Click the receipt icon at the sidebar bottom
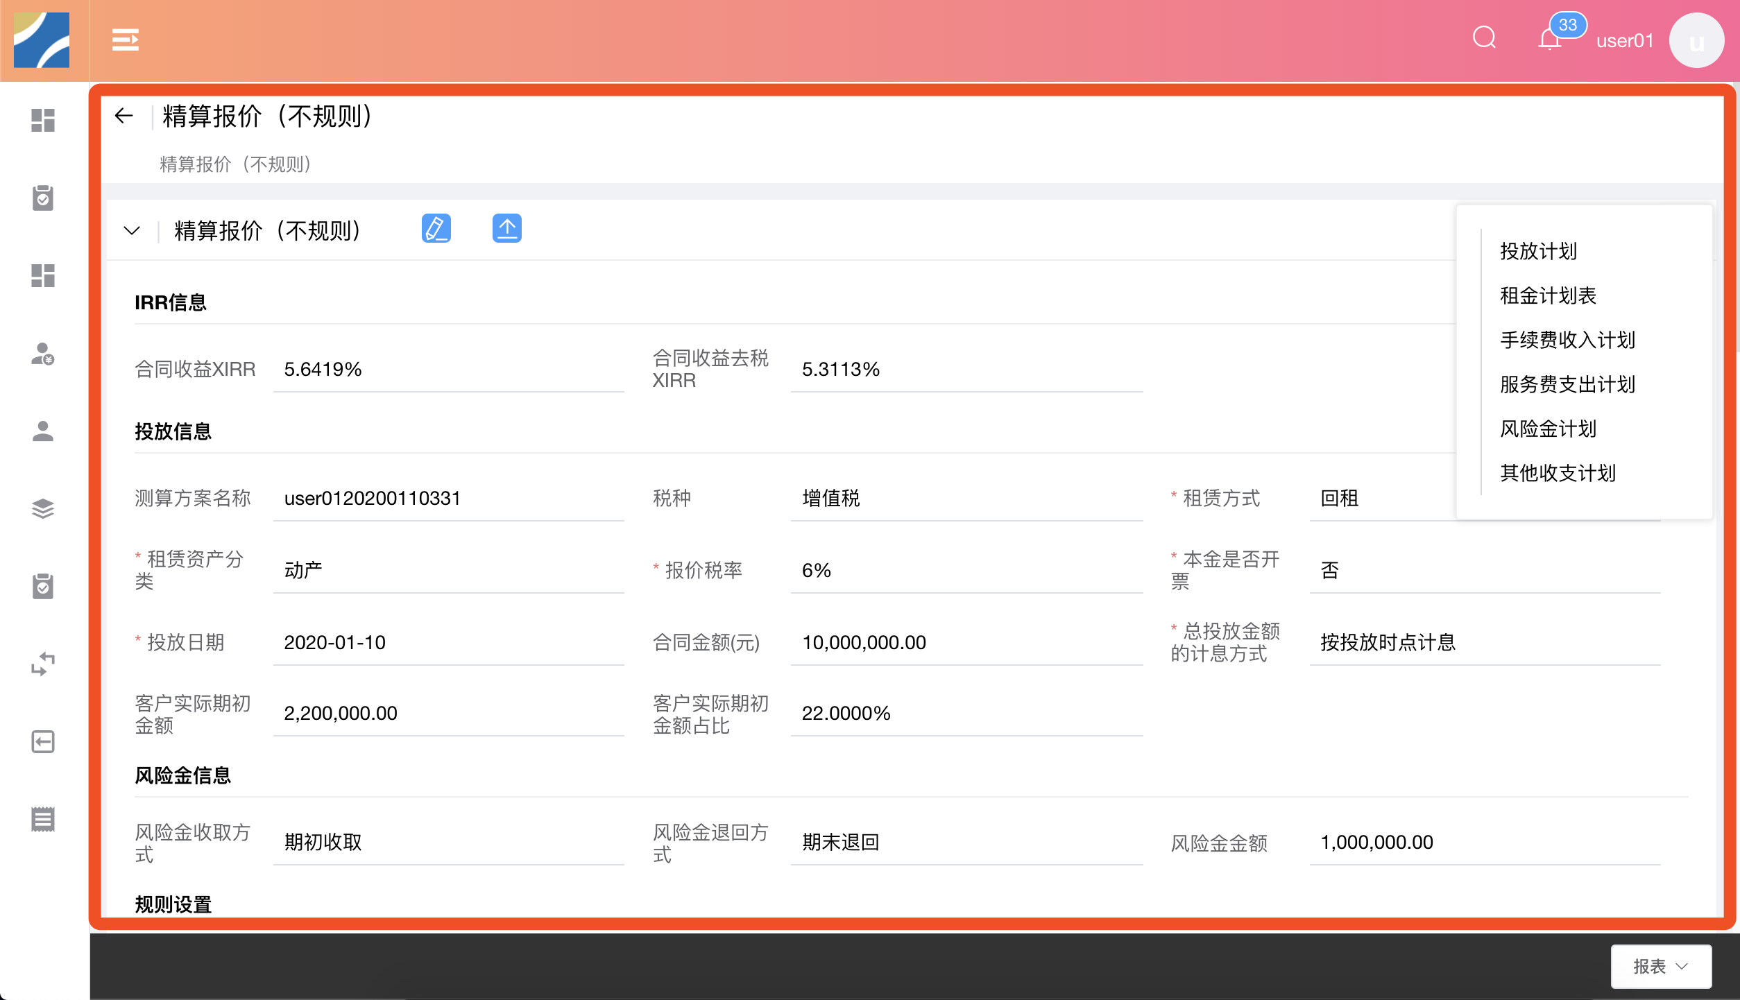1740x1000 pixels. point(43,820)
